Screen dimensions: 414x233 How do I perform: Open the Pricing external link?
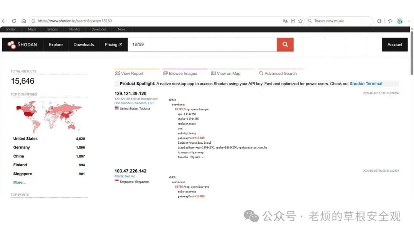coord(113,44)
